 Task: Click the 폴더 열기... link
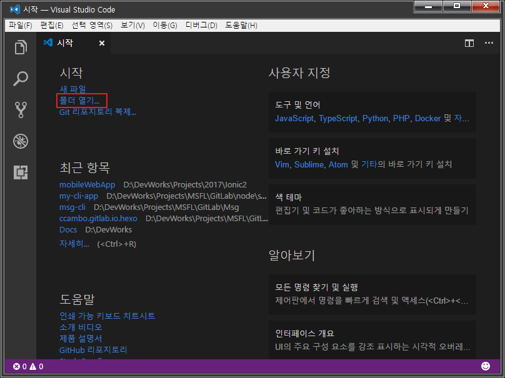79,101
